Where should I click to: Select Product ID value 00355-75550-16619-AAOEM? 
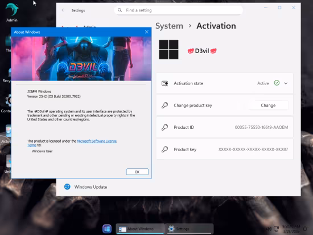(261, 127)
